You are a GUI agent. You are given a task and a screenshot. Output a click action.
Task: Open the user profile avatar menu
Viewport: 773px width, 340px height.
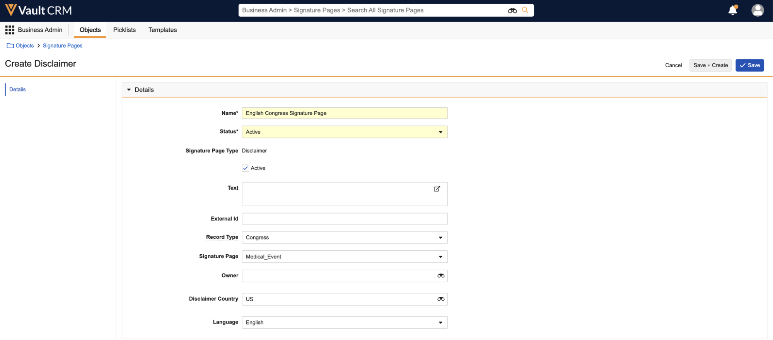[x=757, y=10]
